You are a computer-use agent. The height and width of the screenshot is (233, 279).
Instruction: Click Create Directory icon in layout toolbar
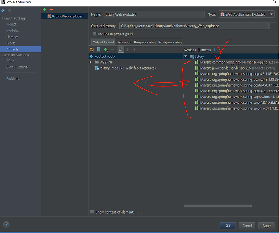coord(92,50)
